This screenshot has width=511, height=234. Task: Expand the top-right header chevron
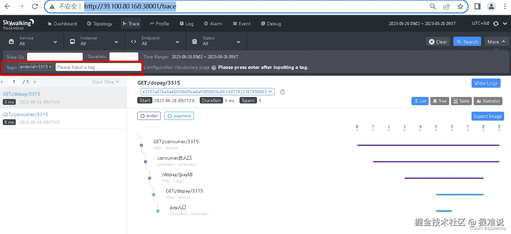pyautogui.click(x=505, y=24)
